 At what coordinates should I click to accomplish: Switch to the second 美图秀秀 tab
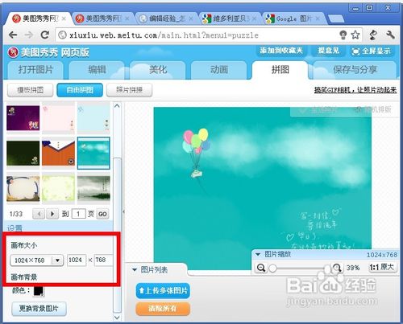pos(102,18)
